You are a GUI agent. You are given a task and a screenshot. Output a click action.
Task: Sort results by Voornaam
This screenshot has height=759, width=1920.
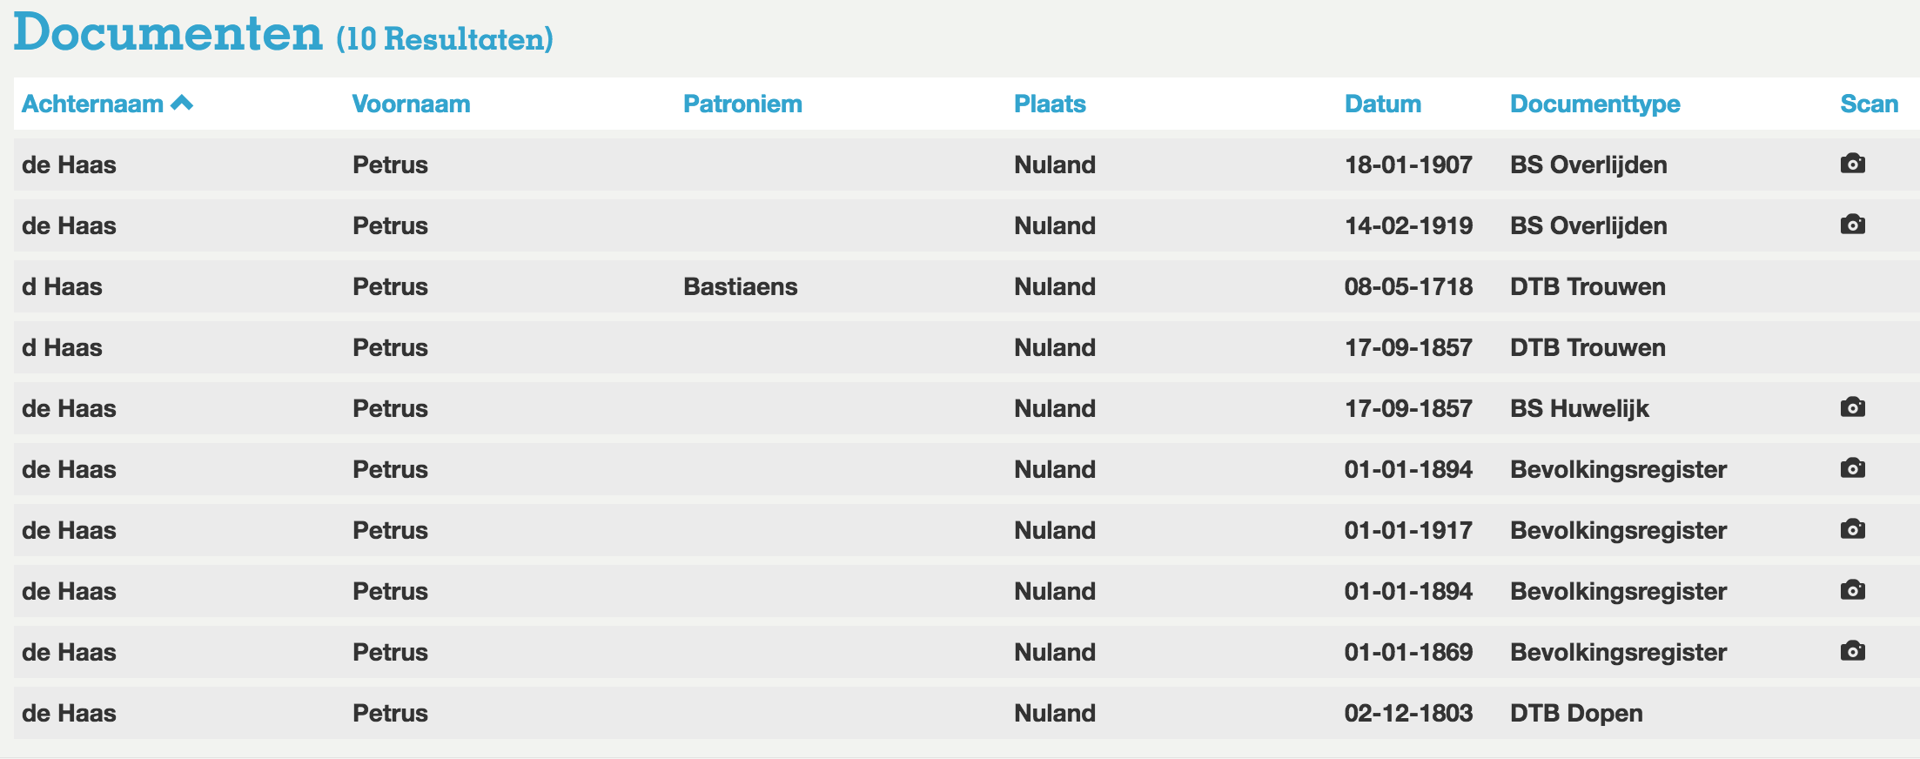click(412, 104)
